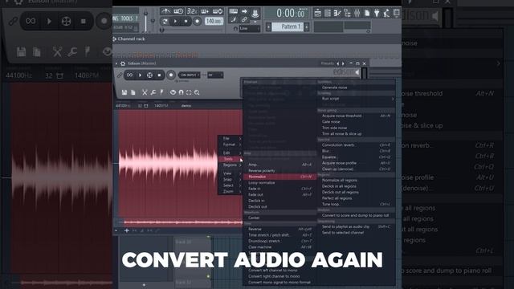Select next pattern arrow beside Pattern 1
The height and width of the screenshot is (289, 514).
click(x=307, y=26)
